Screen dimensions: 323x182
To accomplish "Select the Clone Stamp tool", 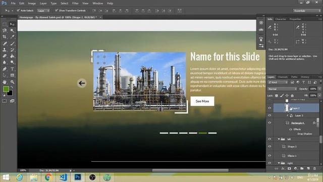I will 5,50.
